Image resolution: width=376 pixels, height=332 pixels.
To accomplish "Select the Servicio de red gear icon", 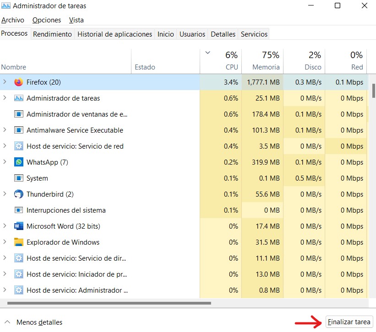I will tap(18, 146).
